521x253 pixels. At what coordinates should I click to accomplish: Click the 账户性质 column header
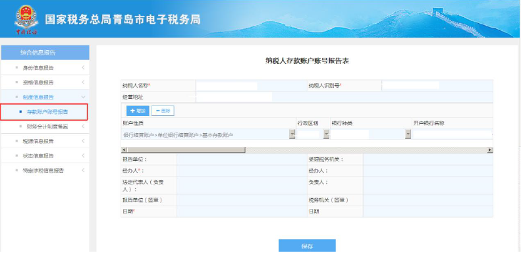point(208,123)
